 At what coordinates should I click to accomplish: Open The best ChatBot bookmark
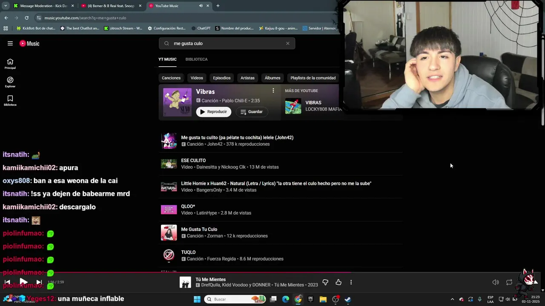click(x=80, y=28)
